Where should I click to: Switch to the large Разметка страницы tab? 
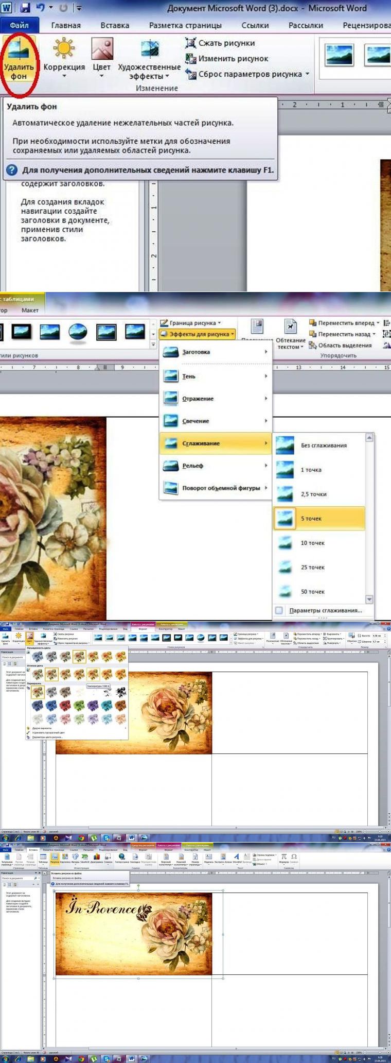click(x=185, y=25)
